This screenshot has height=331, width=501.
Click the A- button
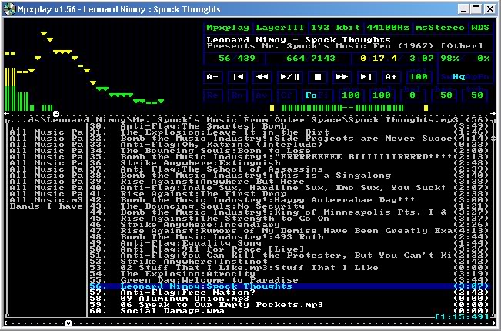[213, 77]
